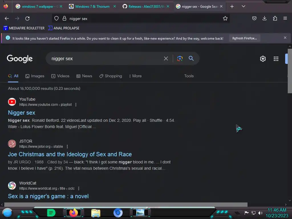Click the info icon in notification bar
292x219 pixels.
pyautogui.click(x=8, y=38)
